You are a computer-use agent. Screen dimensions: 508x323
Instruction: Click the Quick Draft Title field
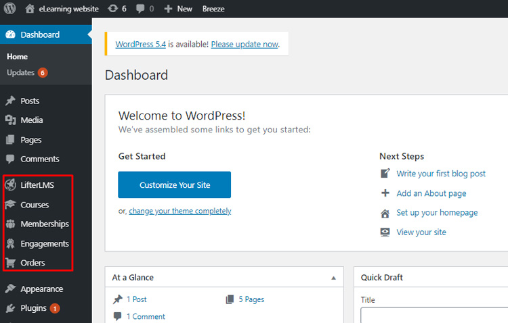pyautogui.click(x=434, y=316)
